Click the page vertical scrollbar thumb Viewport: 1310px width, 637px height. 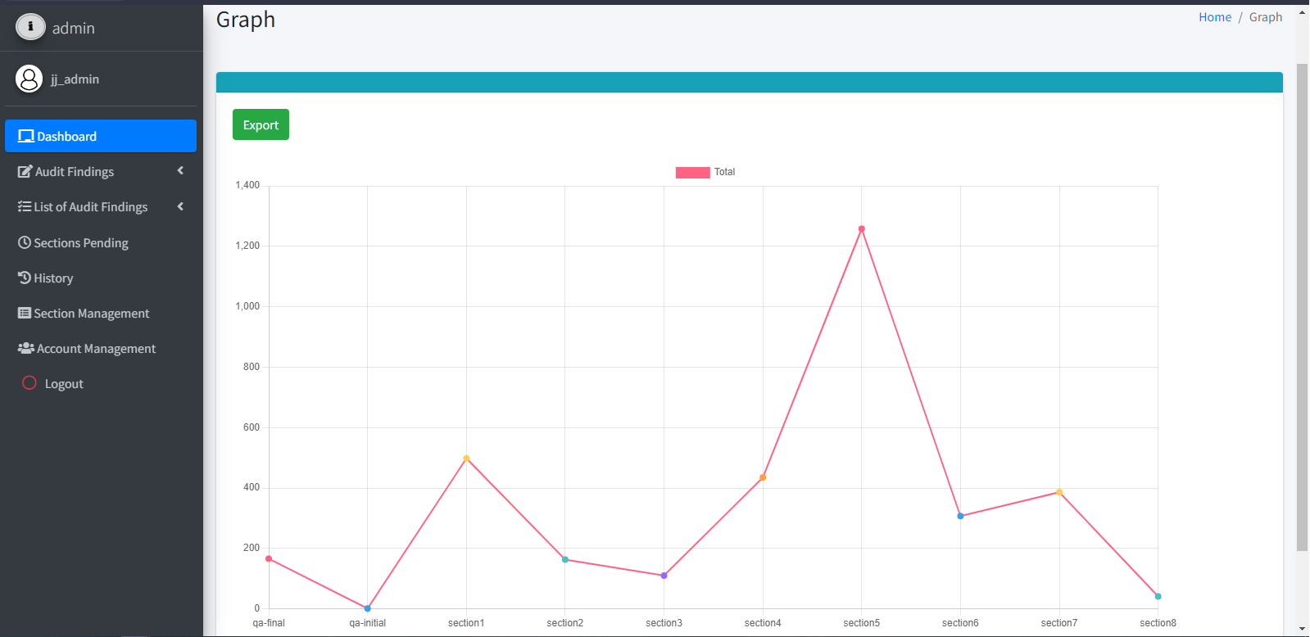pos(1302,307)
